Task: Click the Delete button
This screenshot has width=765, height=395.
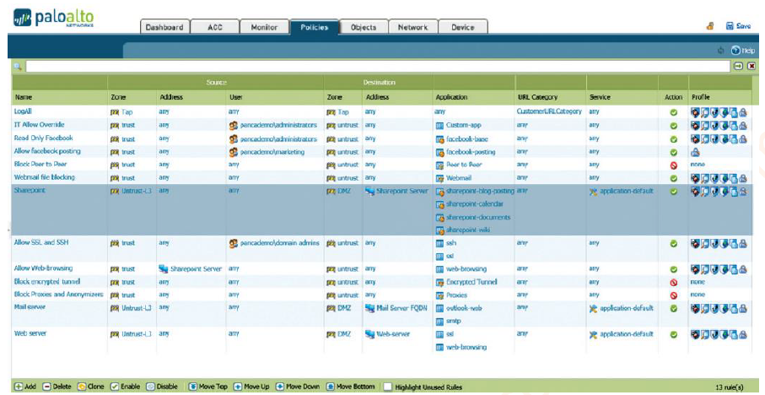Action: 57,387
